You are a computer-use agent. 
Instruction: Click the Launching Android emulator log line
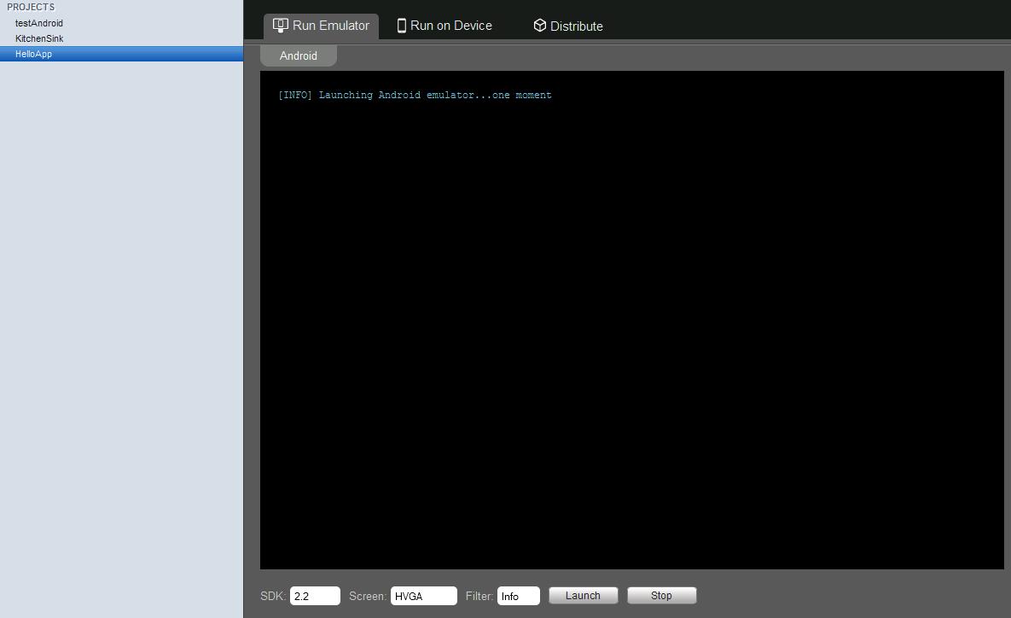pyautogui.click(x=415, y=95)
